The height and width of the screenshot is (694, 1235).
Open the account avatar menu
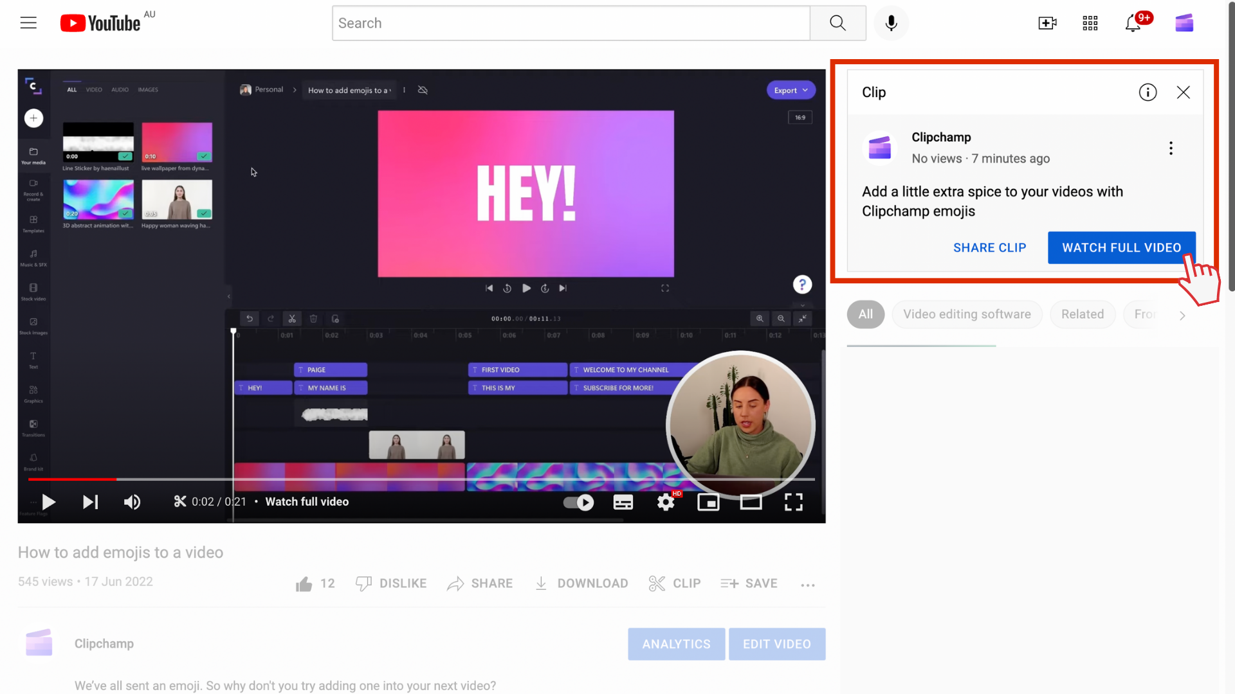(1184, 23)
